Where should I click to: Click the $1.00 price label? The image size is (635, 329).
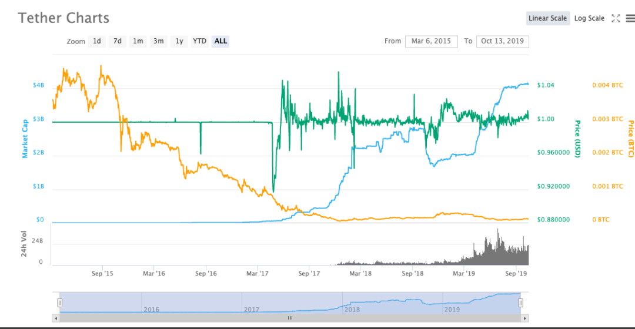pyautogui.click(x=546, y=119)
